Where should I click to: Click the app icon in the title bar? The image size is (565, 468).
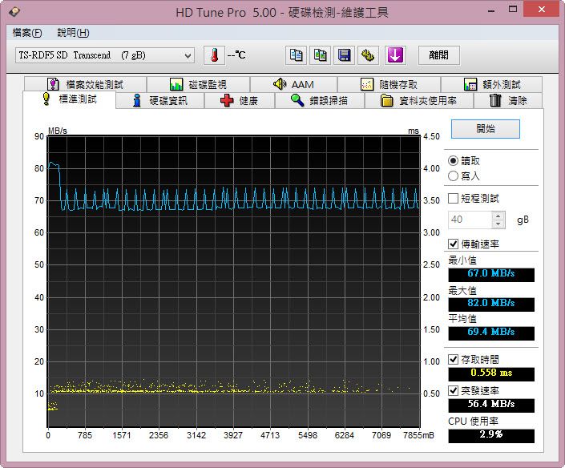(x=13, y=13)
